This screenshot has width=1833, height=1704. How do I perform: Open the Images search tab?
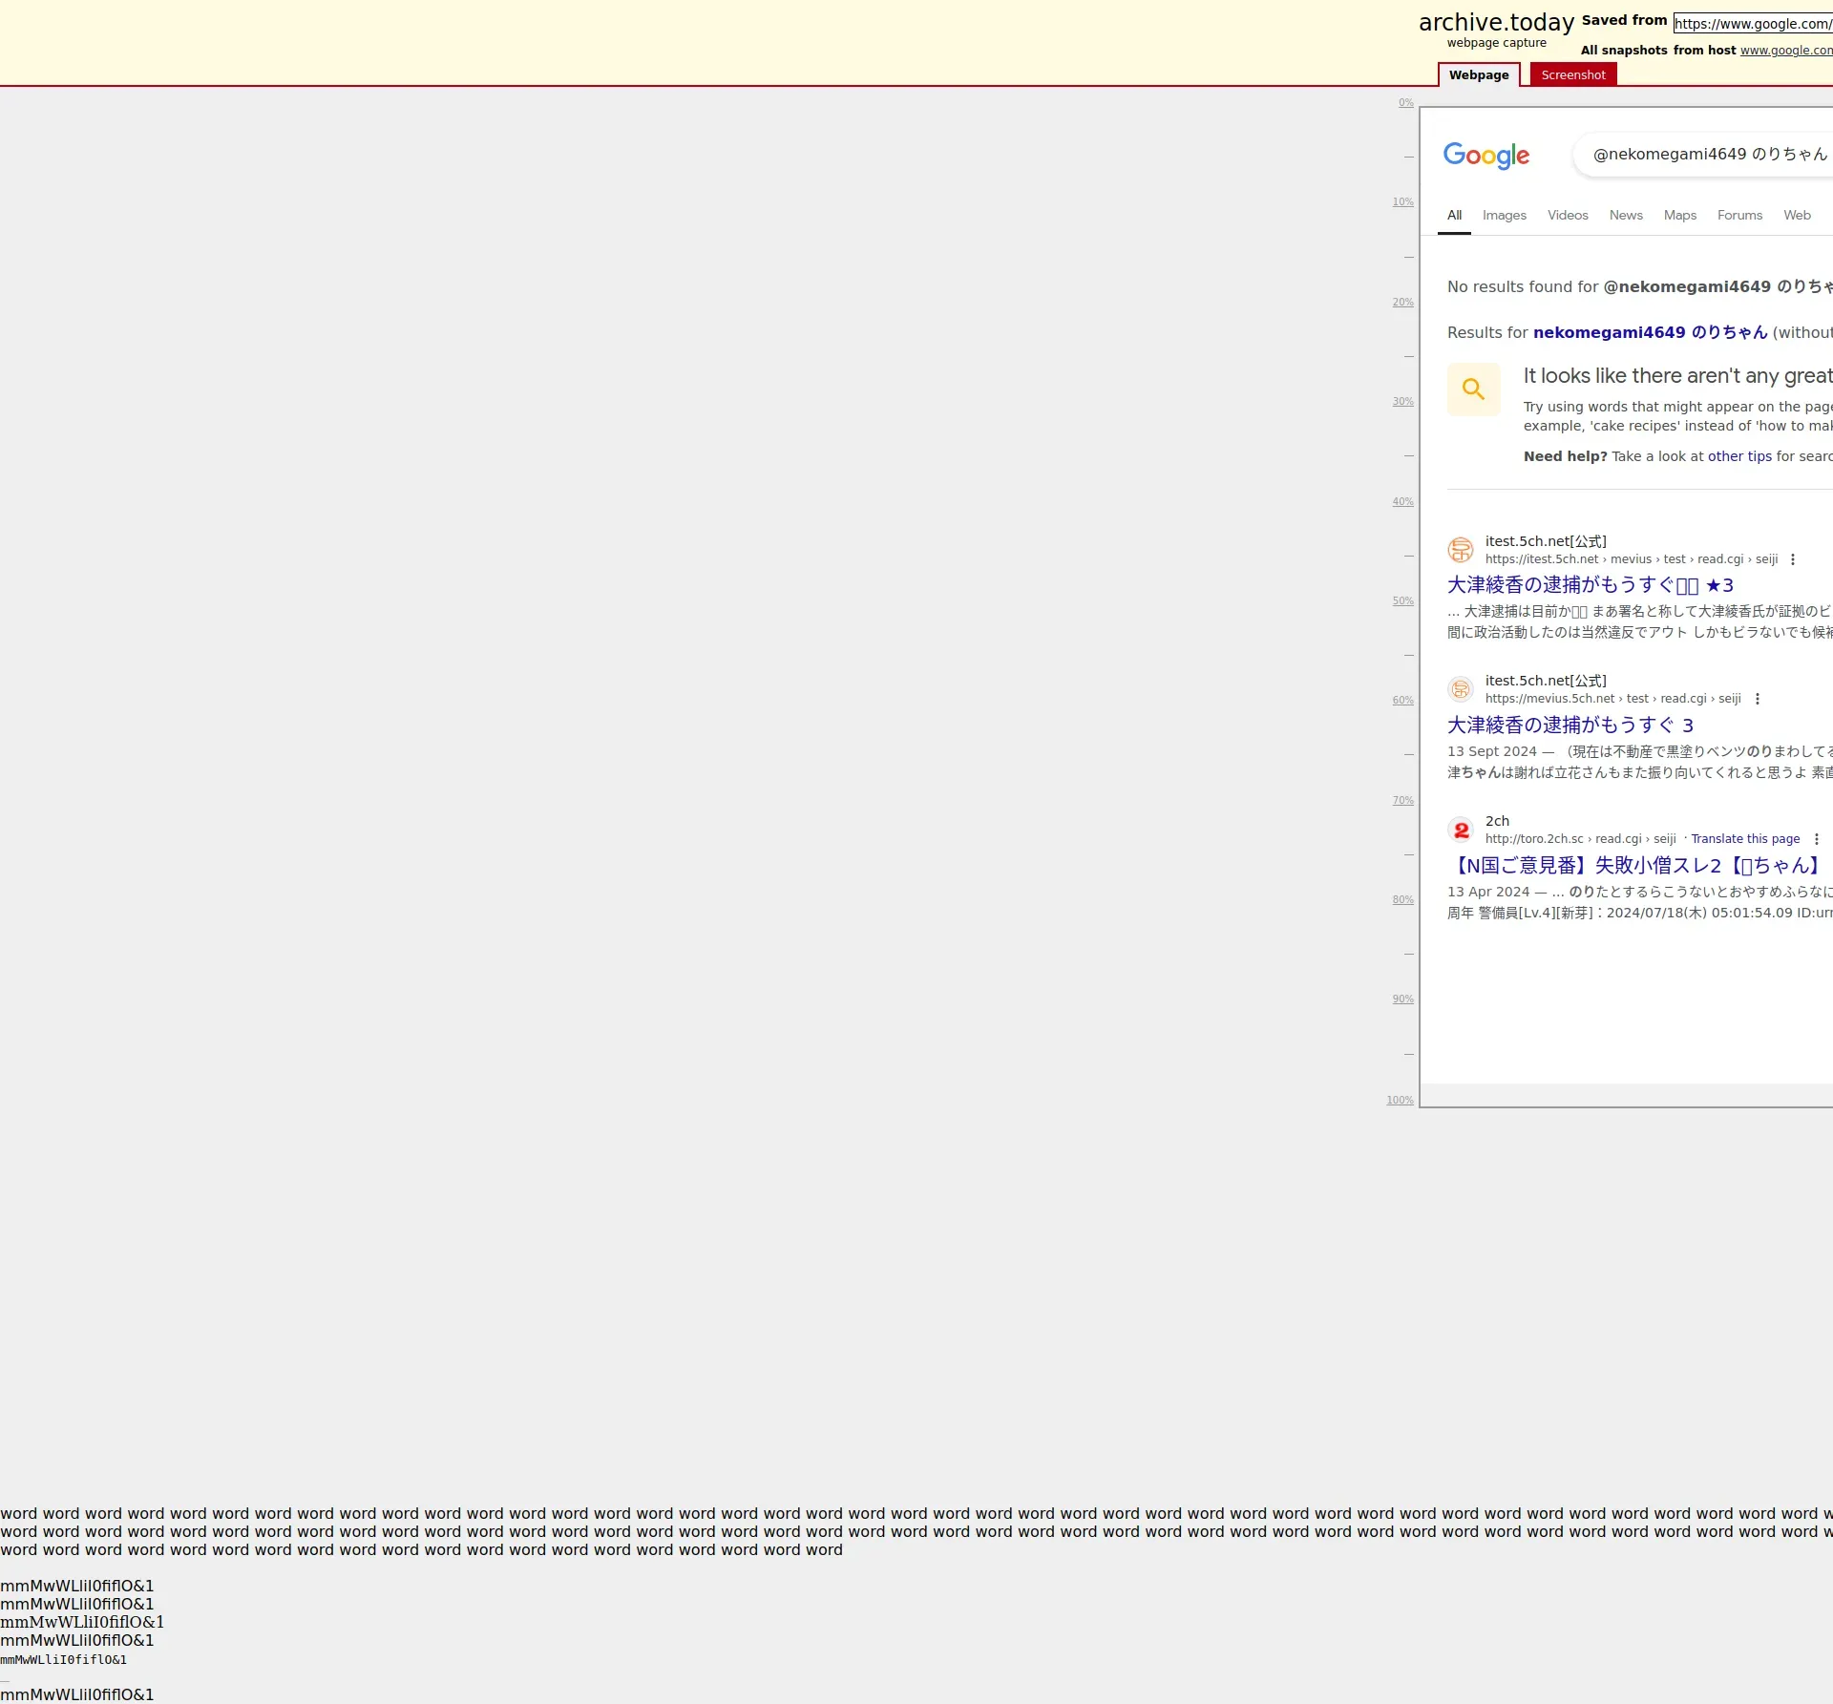[1504, 215]
